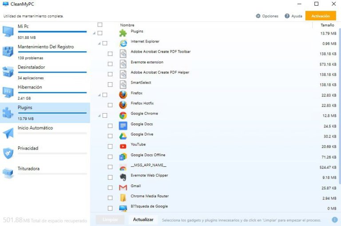This screenshot has width=341, height=226.
Task: Open the Privacidad section
Action: click(x=45, y=153)
